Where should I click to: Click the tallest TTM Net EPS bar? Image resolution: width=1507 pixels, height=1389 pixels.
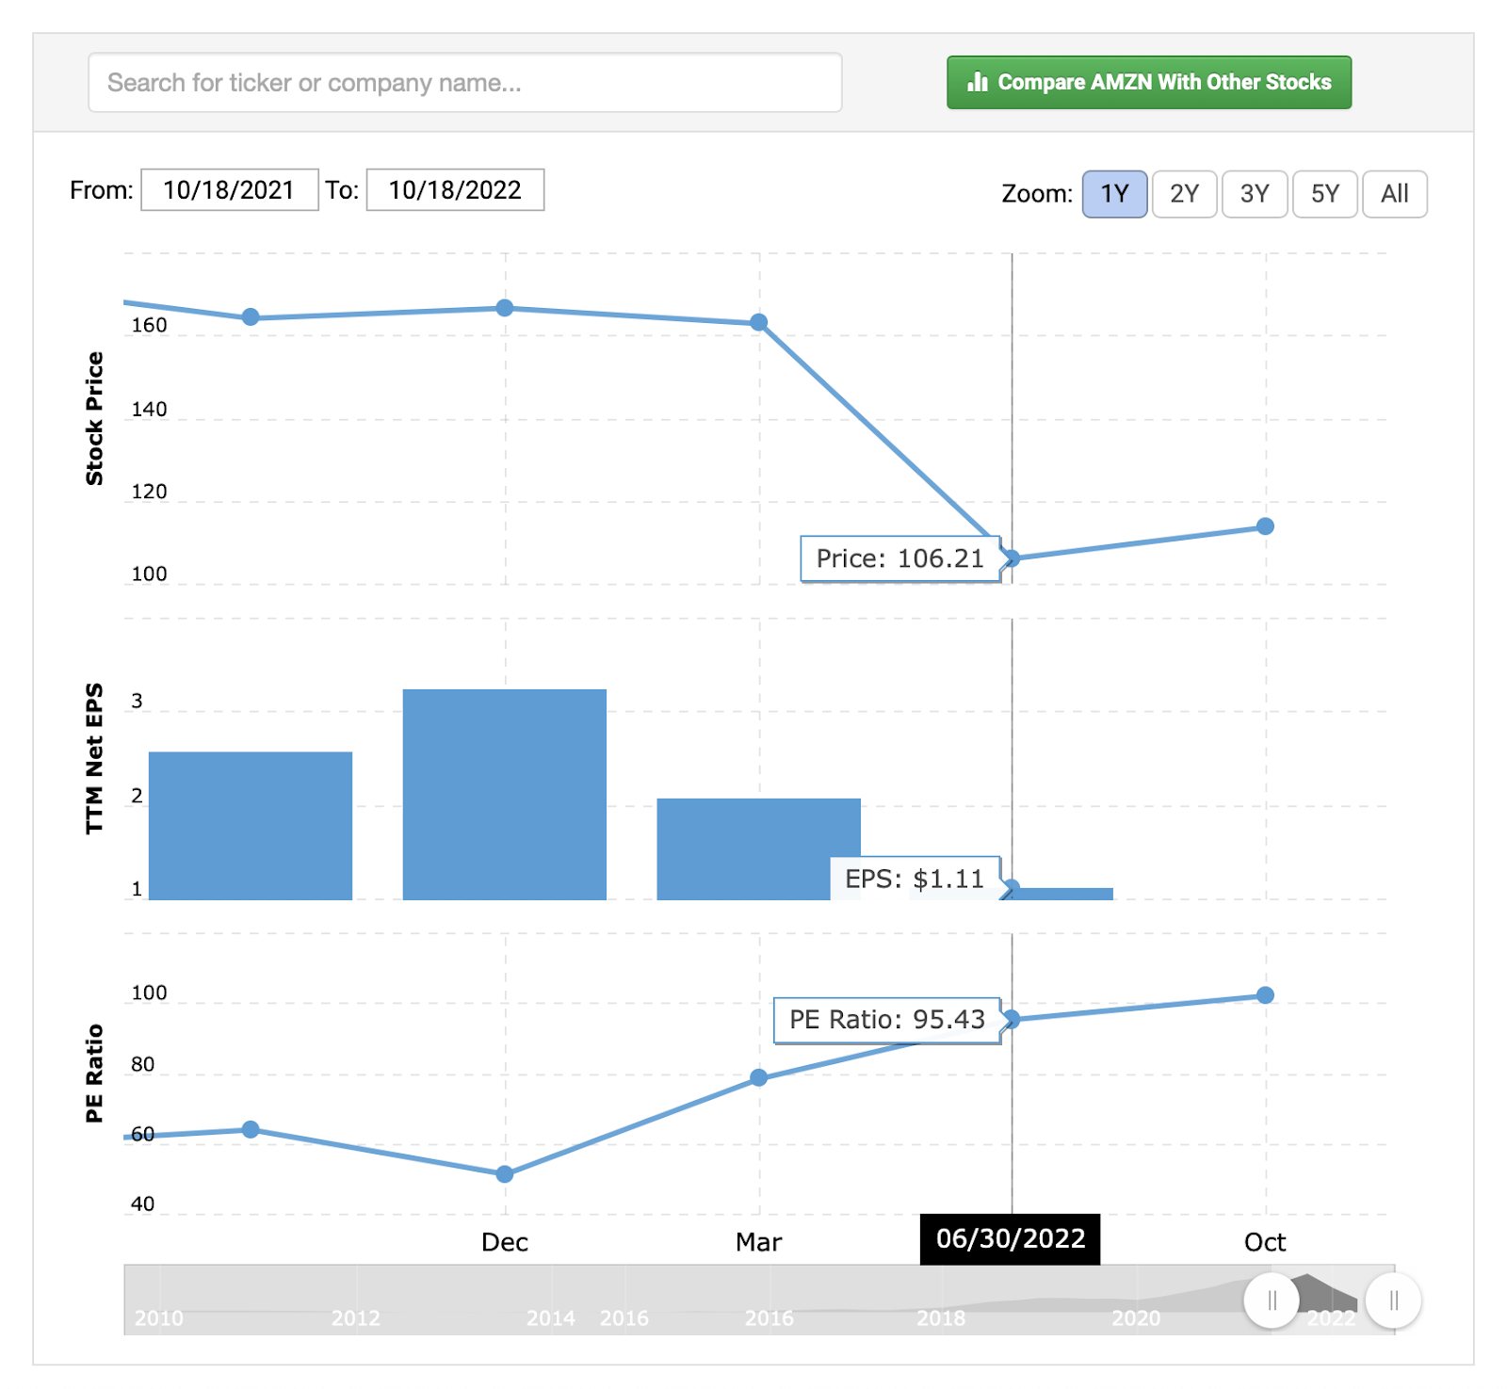pos(505,794)
